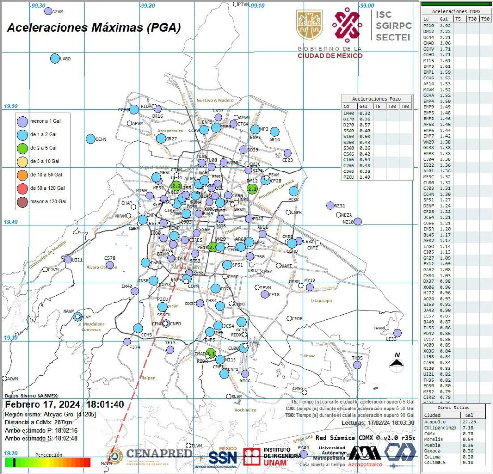Click the Percepción color scale bar

(48, 462)
